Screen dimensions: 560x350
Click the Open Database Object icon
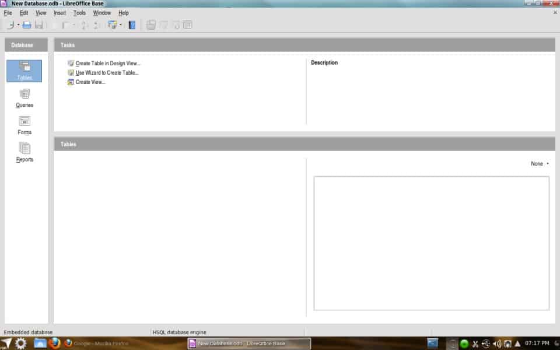[151, 24]
